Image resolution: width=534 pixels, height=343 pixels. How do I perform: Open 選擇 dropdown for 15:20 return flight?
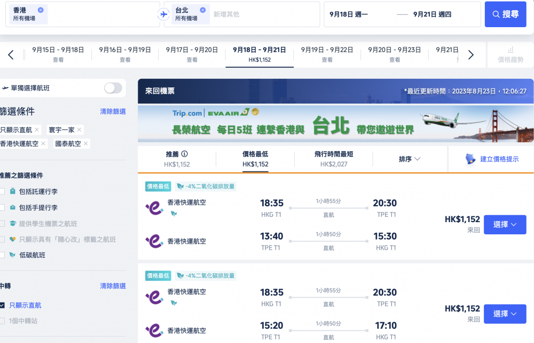(x=505, y=314)
